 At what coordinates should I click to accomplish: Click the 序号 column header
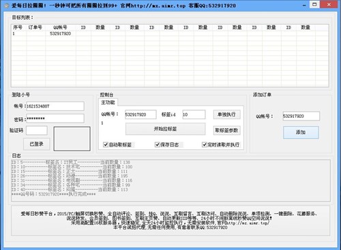pyautogui.click(x=19, y=27)
